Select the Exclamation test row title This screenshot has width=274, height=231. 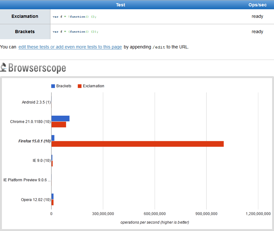point(25,17)
